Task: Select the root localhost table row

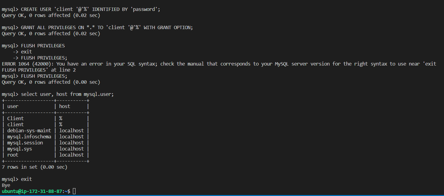Action: (x=12, y=155)
